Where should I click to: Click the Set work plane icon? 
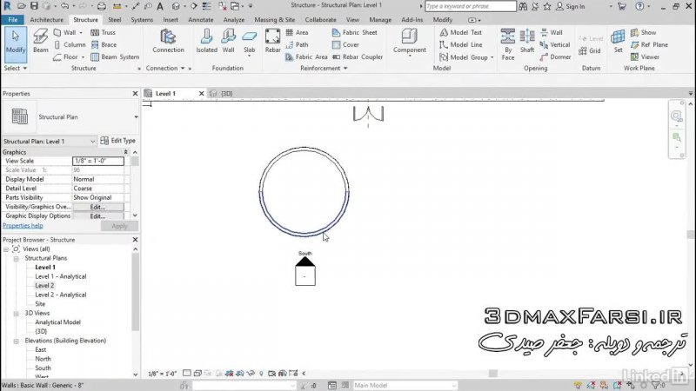click(x=619, y=40)
